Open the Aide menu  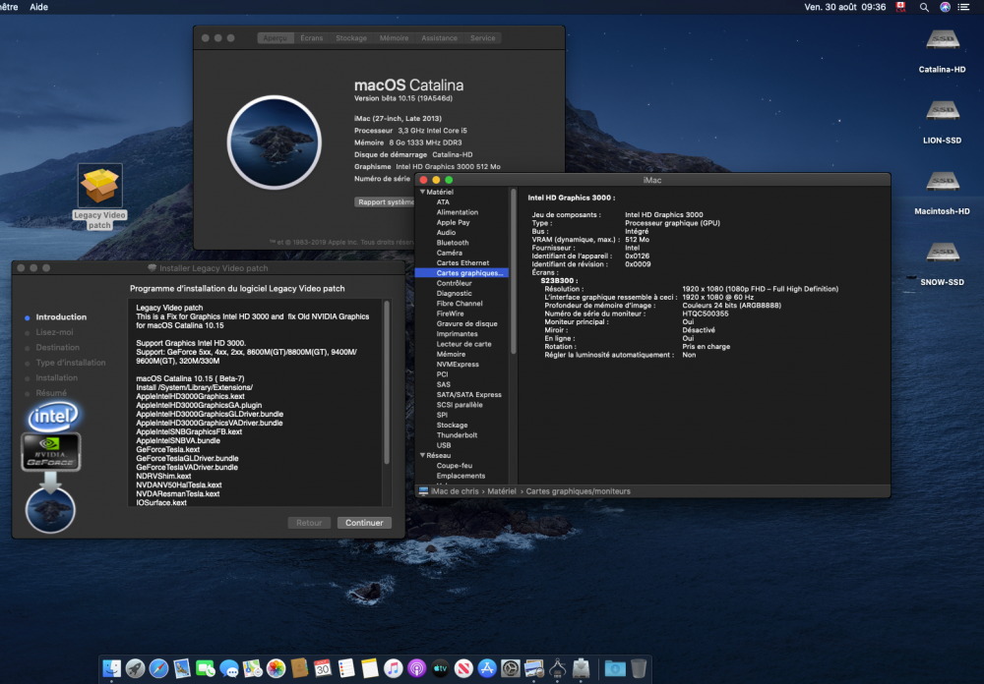39,7
